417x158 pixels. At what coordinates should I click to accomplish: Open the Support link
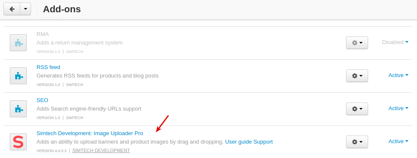263,142
